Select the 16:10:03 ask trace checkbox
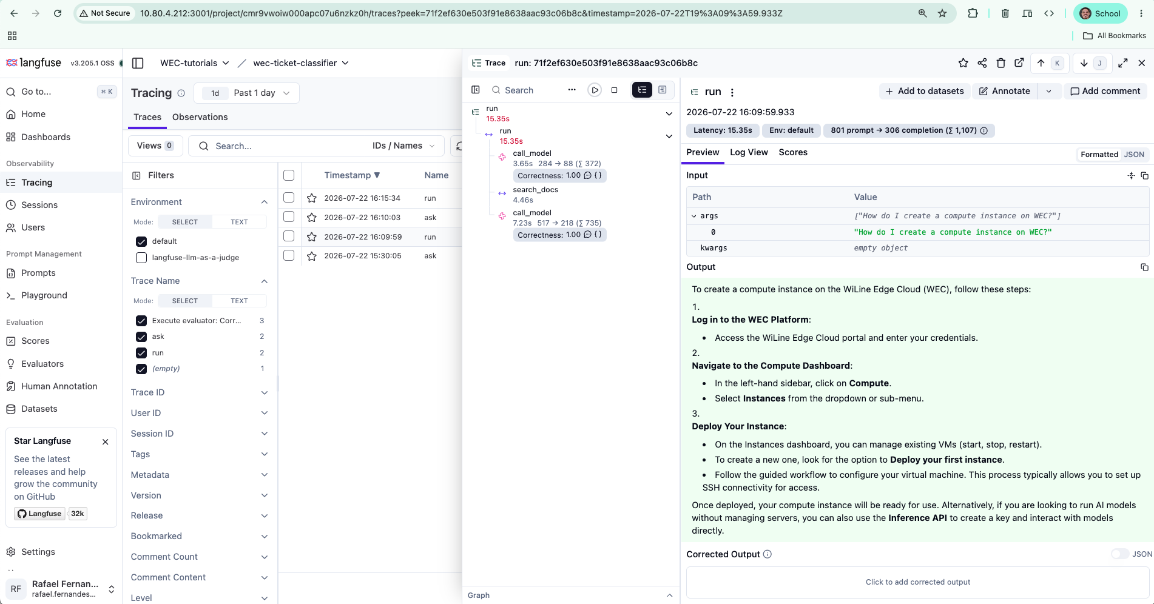Image resolution: width=1154 pixels, height=604 pixels. click(x=289, y=217)
